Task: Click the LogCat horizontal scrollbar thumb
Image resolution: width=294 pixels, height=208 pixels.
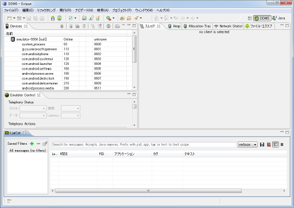Action: (148, 191)
